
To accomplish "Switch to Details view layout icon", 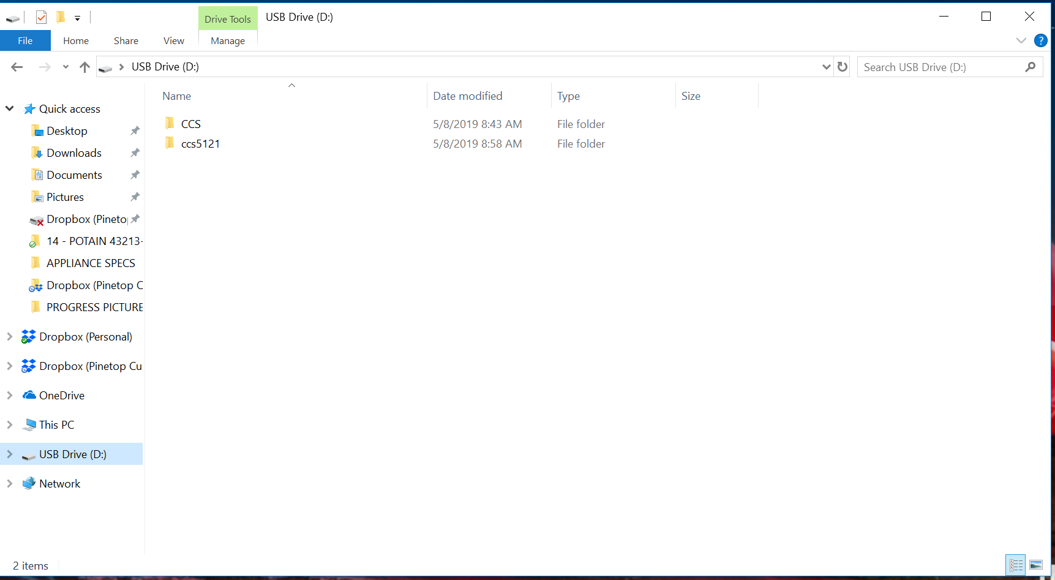I will coord(1015,565).
